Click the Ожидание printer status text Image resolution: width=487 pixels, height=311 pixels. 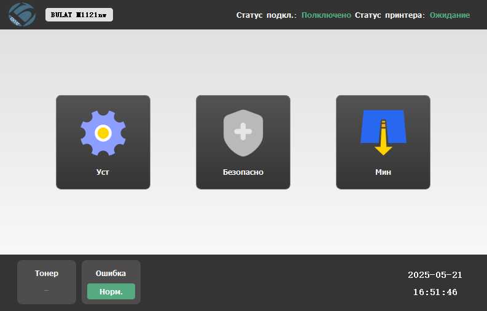[450, 15]
